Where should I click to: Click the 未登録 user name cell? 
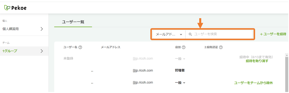pyautogui.click(x=68, y=59)
